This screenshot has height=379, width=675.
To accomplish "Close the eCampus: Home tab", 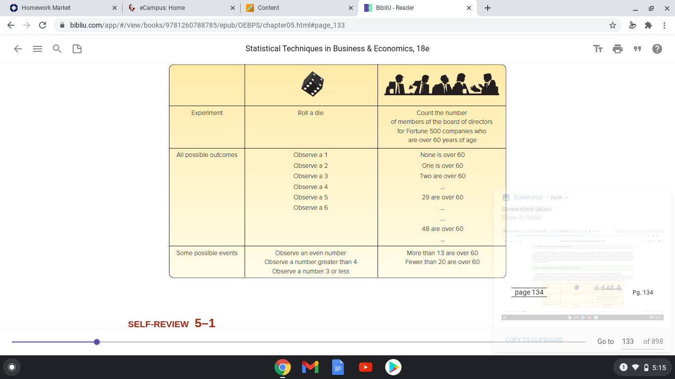I will click(x=233, y=8).
